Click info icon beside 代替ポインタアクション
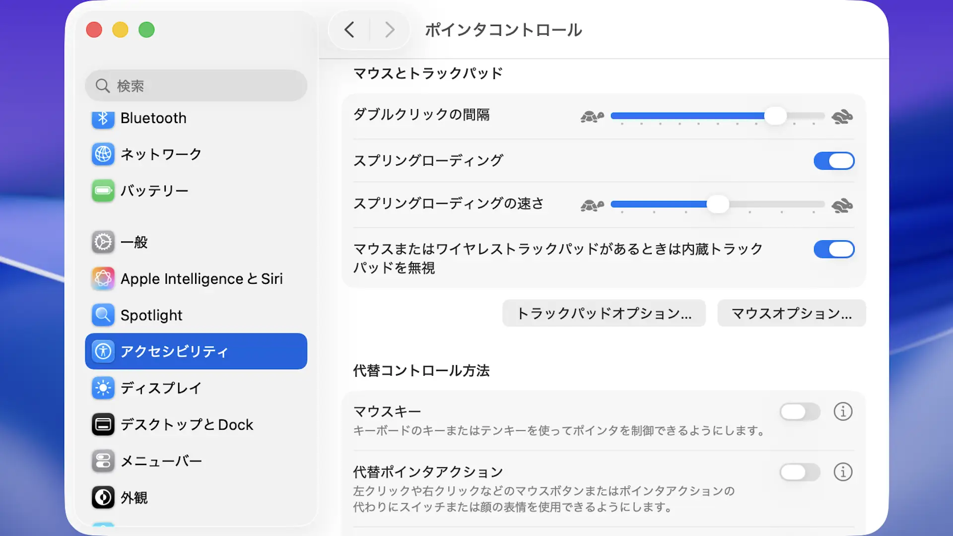Screen dimensions: 953x536 pos(843,472)
